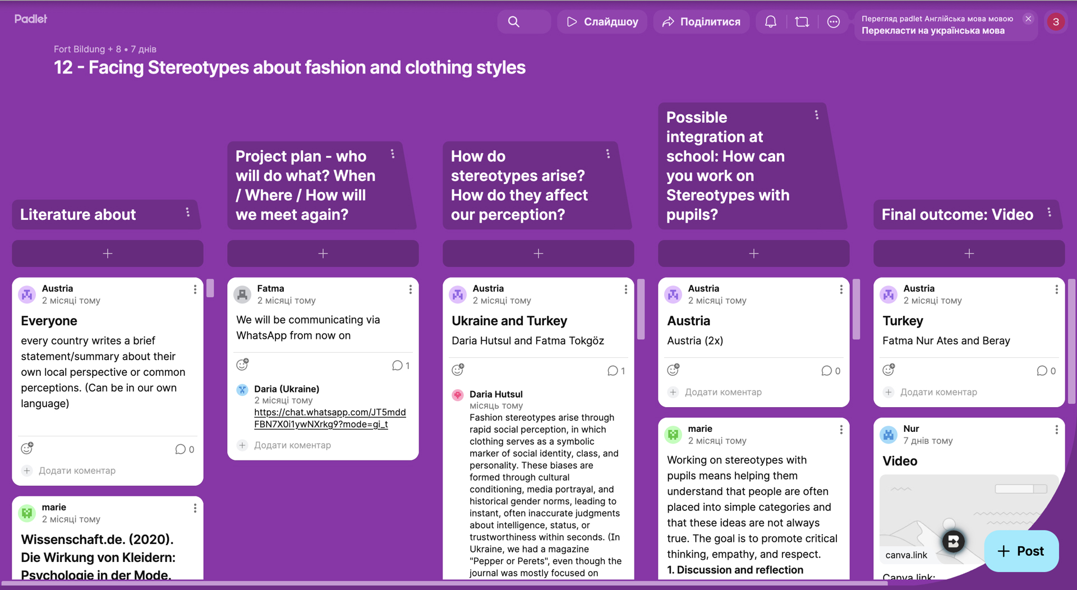Open notifications bell icon
The height and width of the screenshot is (590, 1077).
click(x=771, y=22)
